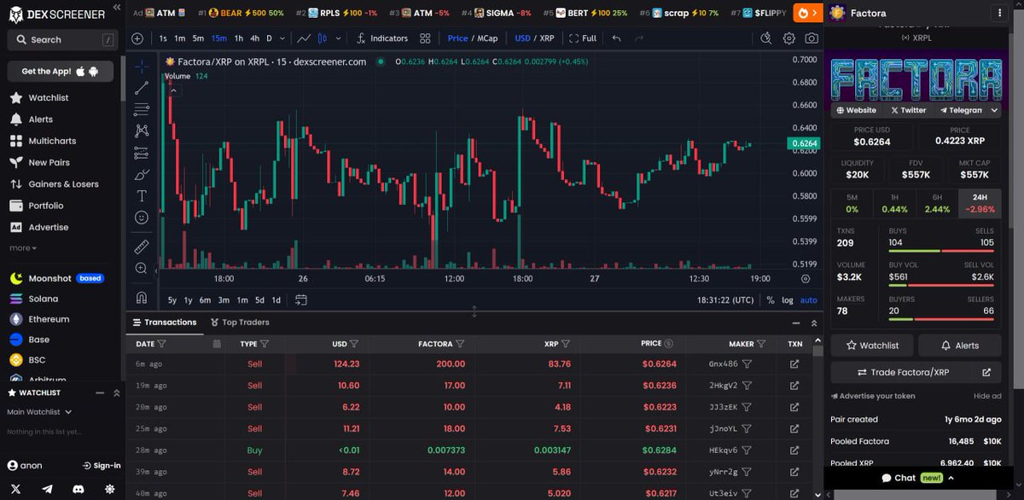Select the ruler measure tool

[x=142, y=247]
